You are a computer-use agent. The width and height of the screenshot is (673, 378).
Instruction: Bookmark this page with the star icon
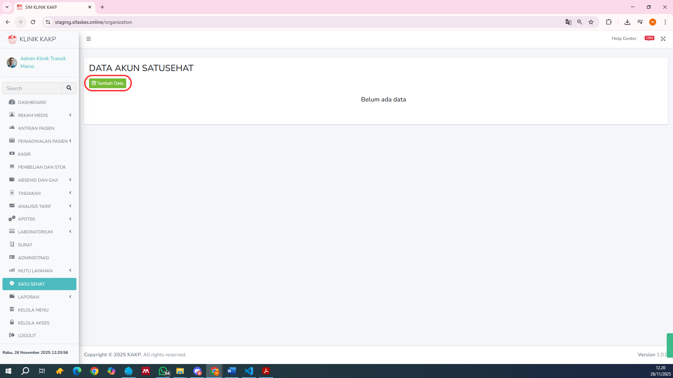point(591,22)
